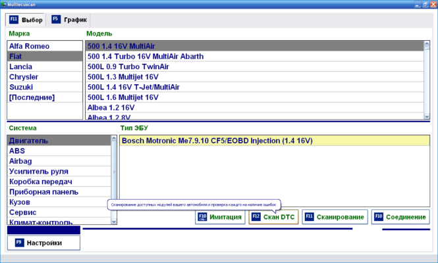Pick Кузов in the system list
The width and height of the screenshot is (438, 263).
(x=59, y=202)
